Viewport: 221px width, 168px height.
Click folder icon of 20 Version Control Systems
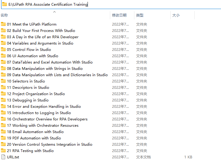pos(3,145)
